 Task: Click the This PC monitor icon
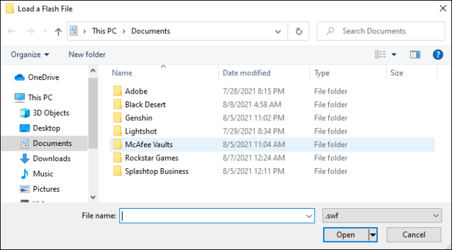point(19,98)
